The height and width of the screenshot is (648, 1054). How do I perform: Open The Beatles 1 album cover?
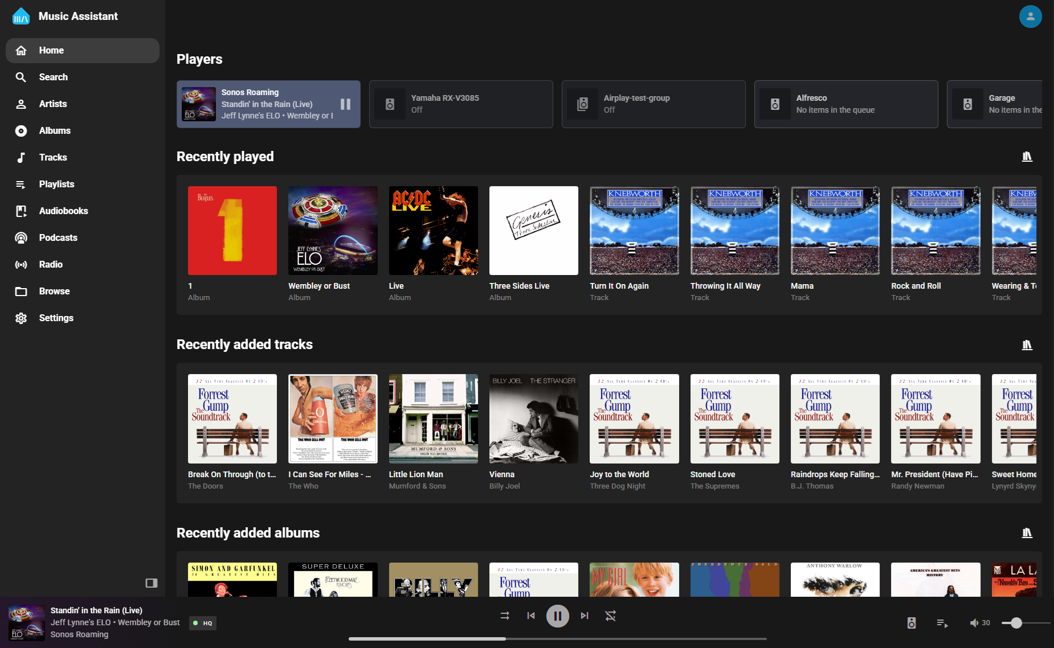[232, 231]
